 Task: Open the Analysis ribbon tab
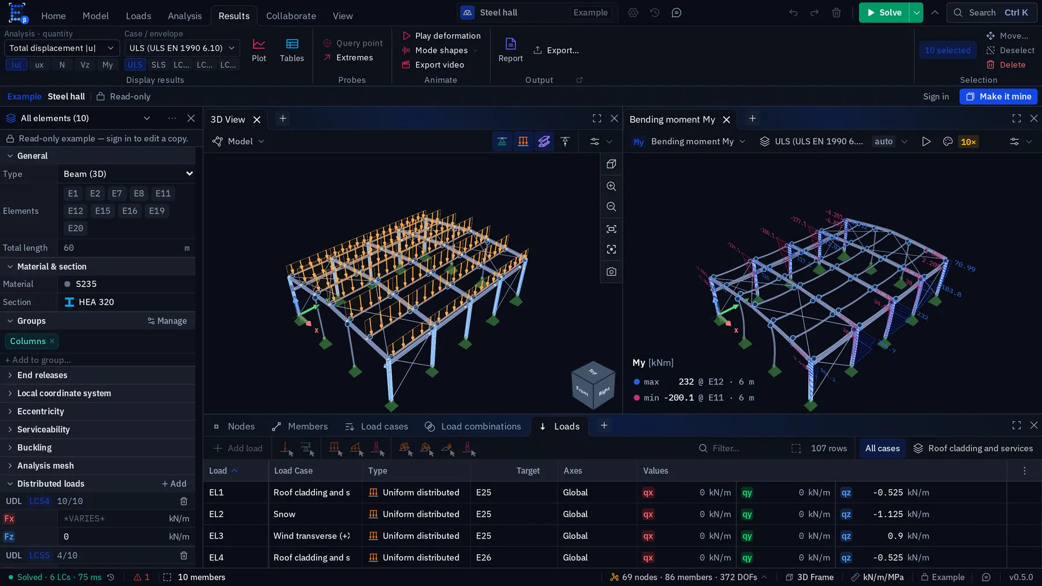point(185,16)
